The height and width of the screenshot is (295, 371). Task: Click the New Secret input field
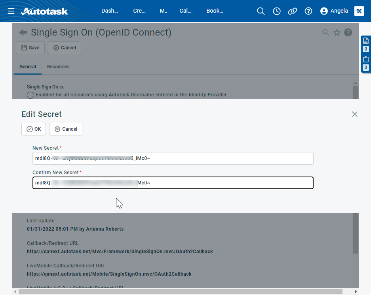(173, 158)
